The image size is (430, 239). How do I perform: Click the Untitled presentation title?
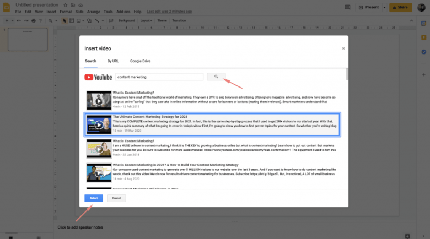37,5
